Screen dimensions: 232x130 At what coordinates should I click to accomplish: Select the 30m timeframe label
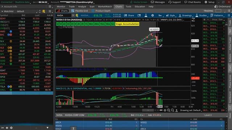91,24
